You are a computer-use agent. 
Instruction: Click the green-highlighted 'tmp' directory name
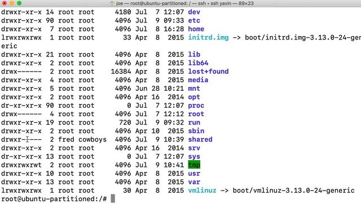click(x=194, y=165)
